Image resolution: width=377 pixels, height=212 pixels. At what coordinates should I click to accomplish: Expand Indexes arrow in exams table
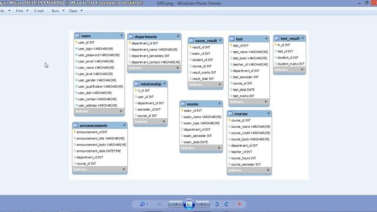pos(219,148)
